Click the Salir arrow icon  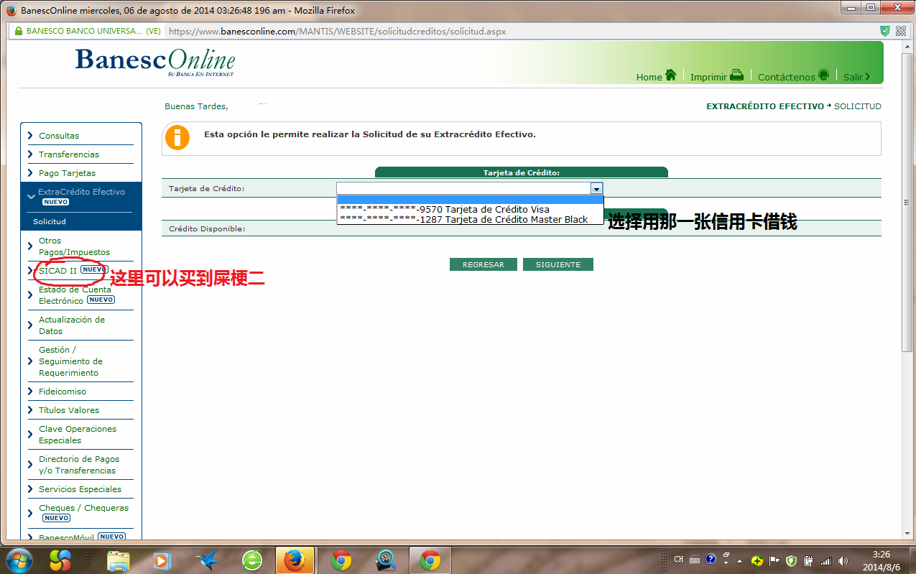tap(868, 76)
